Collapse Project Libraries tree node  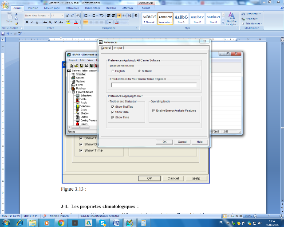(69, 92)
